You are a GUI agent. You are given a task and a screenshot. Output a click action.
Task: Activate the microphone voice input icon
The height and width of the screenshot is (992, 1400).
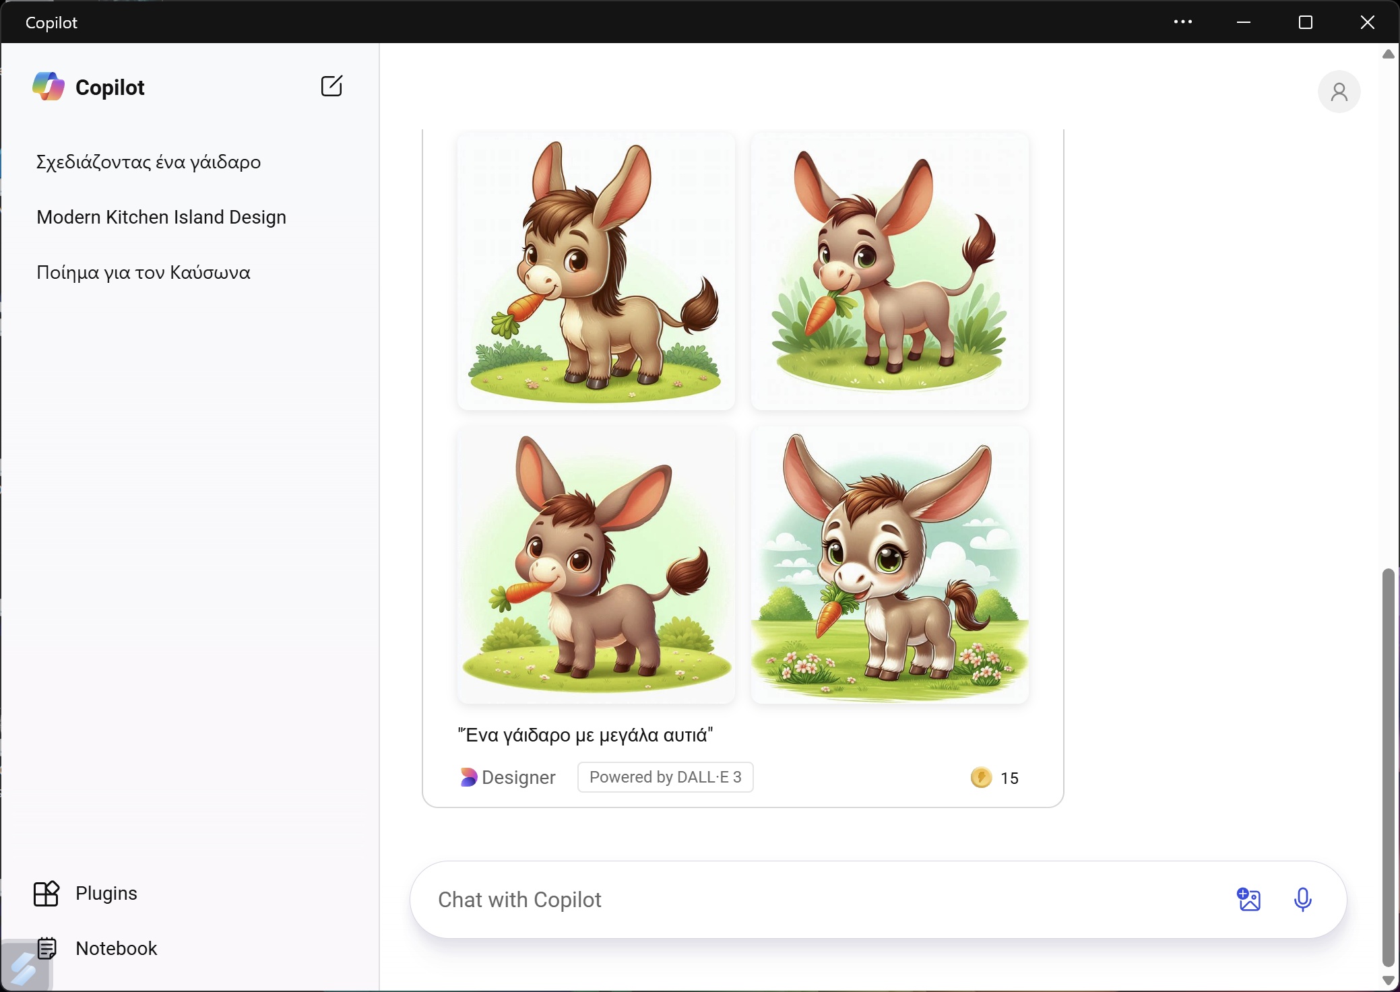coord(1302,900)
